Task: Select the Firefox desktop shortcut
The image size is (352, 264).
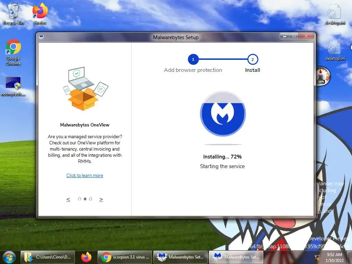Action: [x=40, y=14]
